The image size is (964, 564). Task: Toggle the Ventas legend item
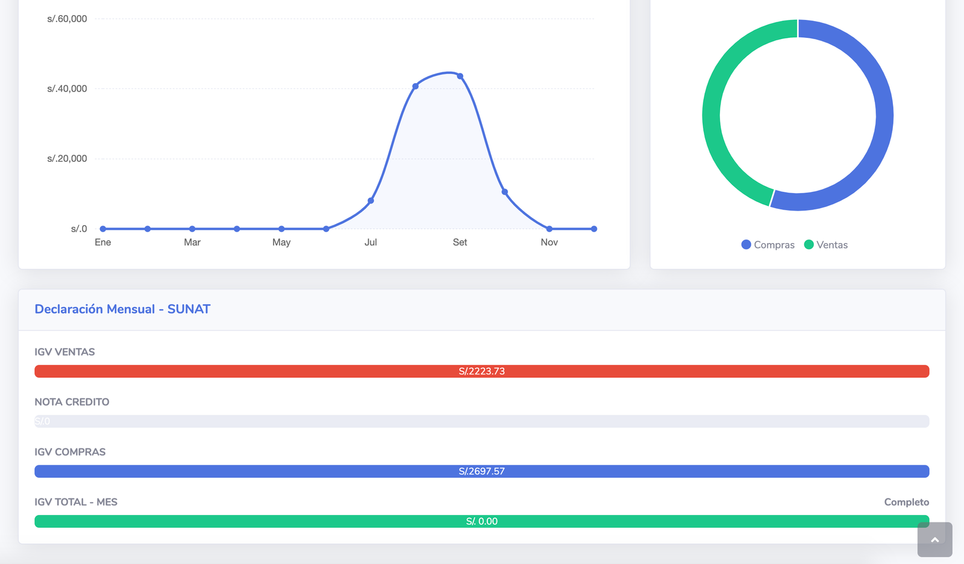(x=826, y=245)
